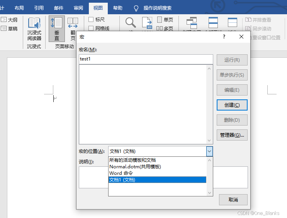Click the macro dialog help question mark
Image resolution: width=287 pixels, height=218 pixels.
tap(224, 37)
